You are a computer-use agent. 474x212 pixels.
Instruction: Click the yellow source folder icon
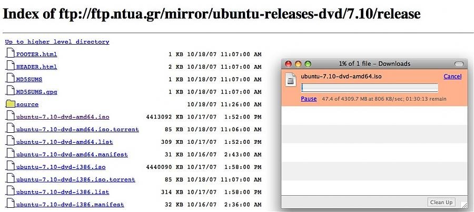point(10,104)
